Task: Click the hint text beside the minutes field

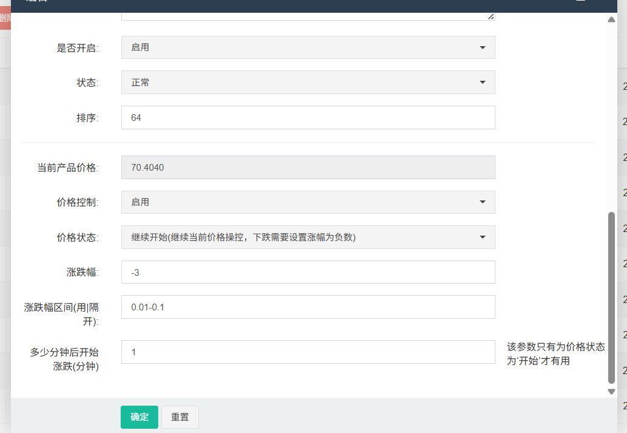Action: [x=555, y=353]
